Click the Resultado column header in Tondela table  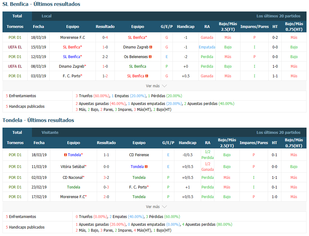tap(106, 143)
